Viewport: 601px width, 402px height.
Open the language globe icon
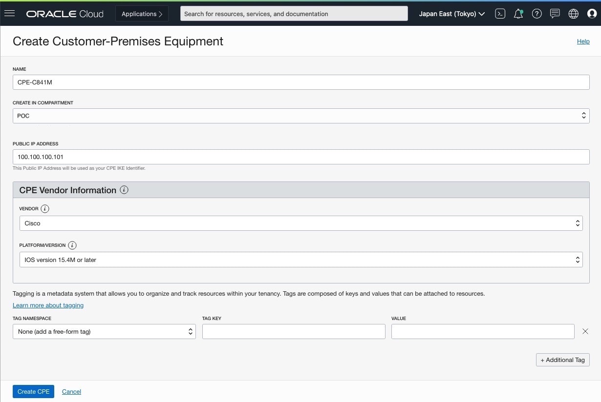point(574,14)
